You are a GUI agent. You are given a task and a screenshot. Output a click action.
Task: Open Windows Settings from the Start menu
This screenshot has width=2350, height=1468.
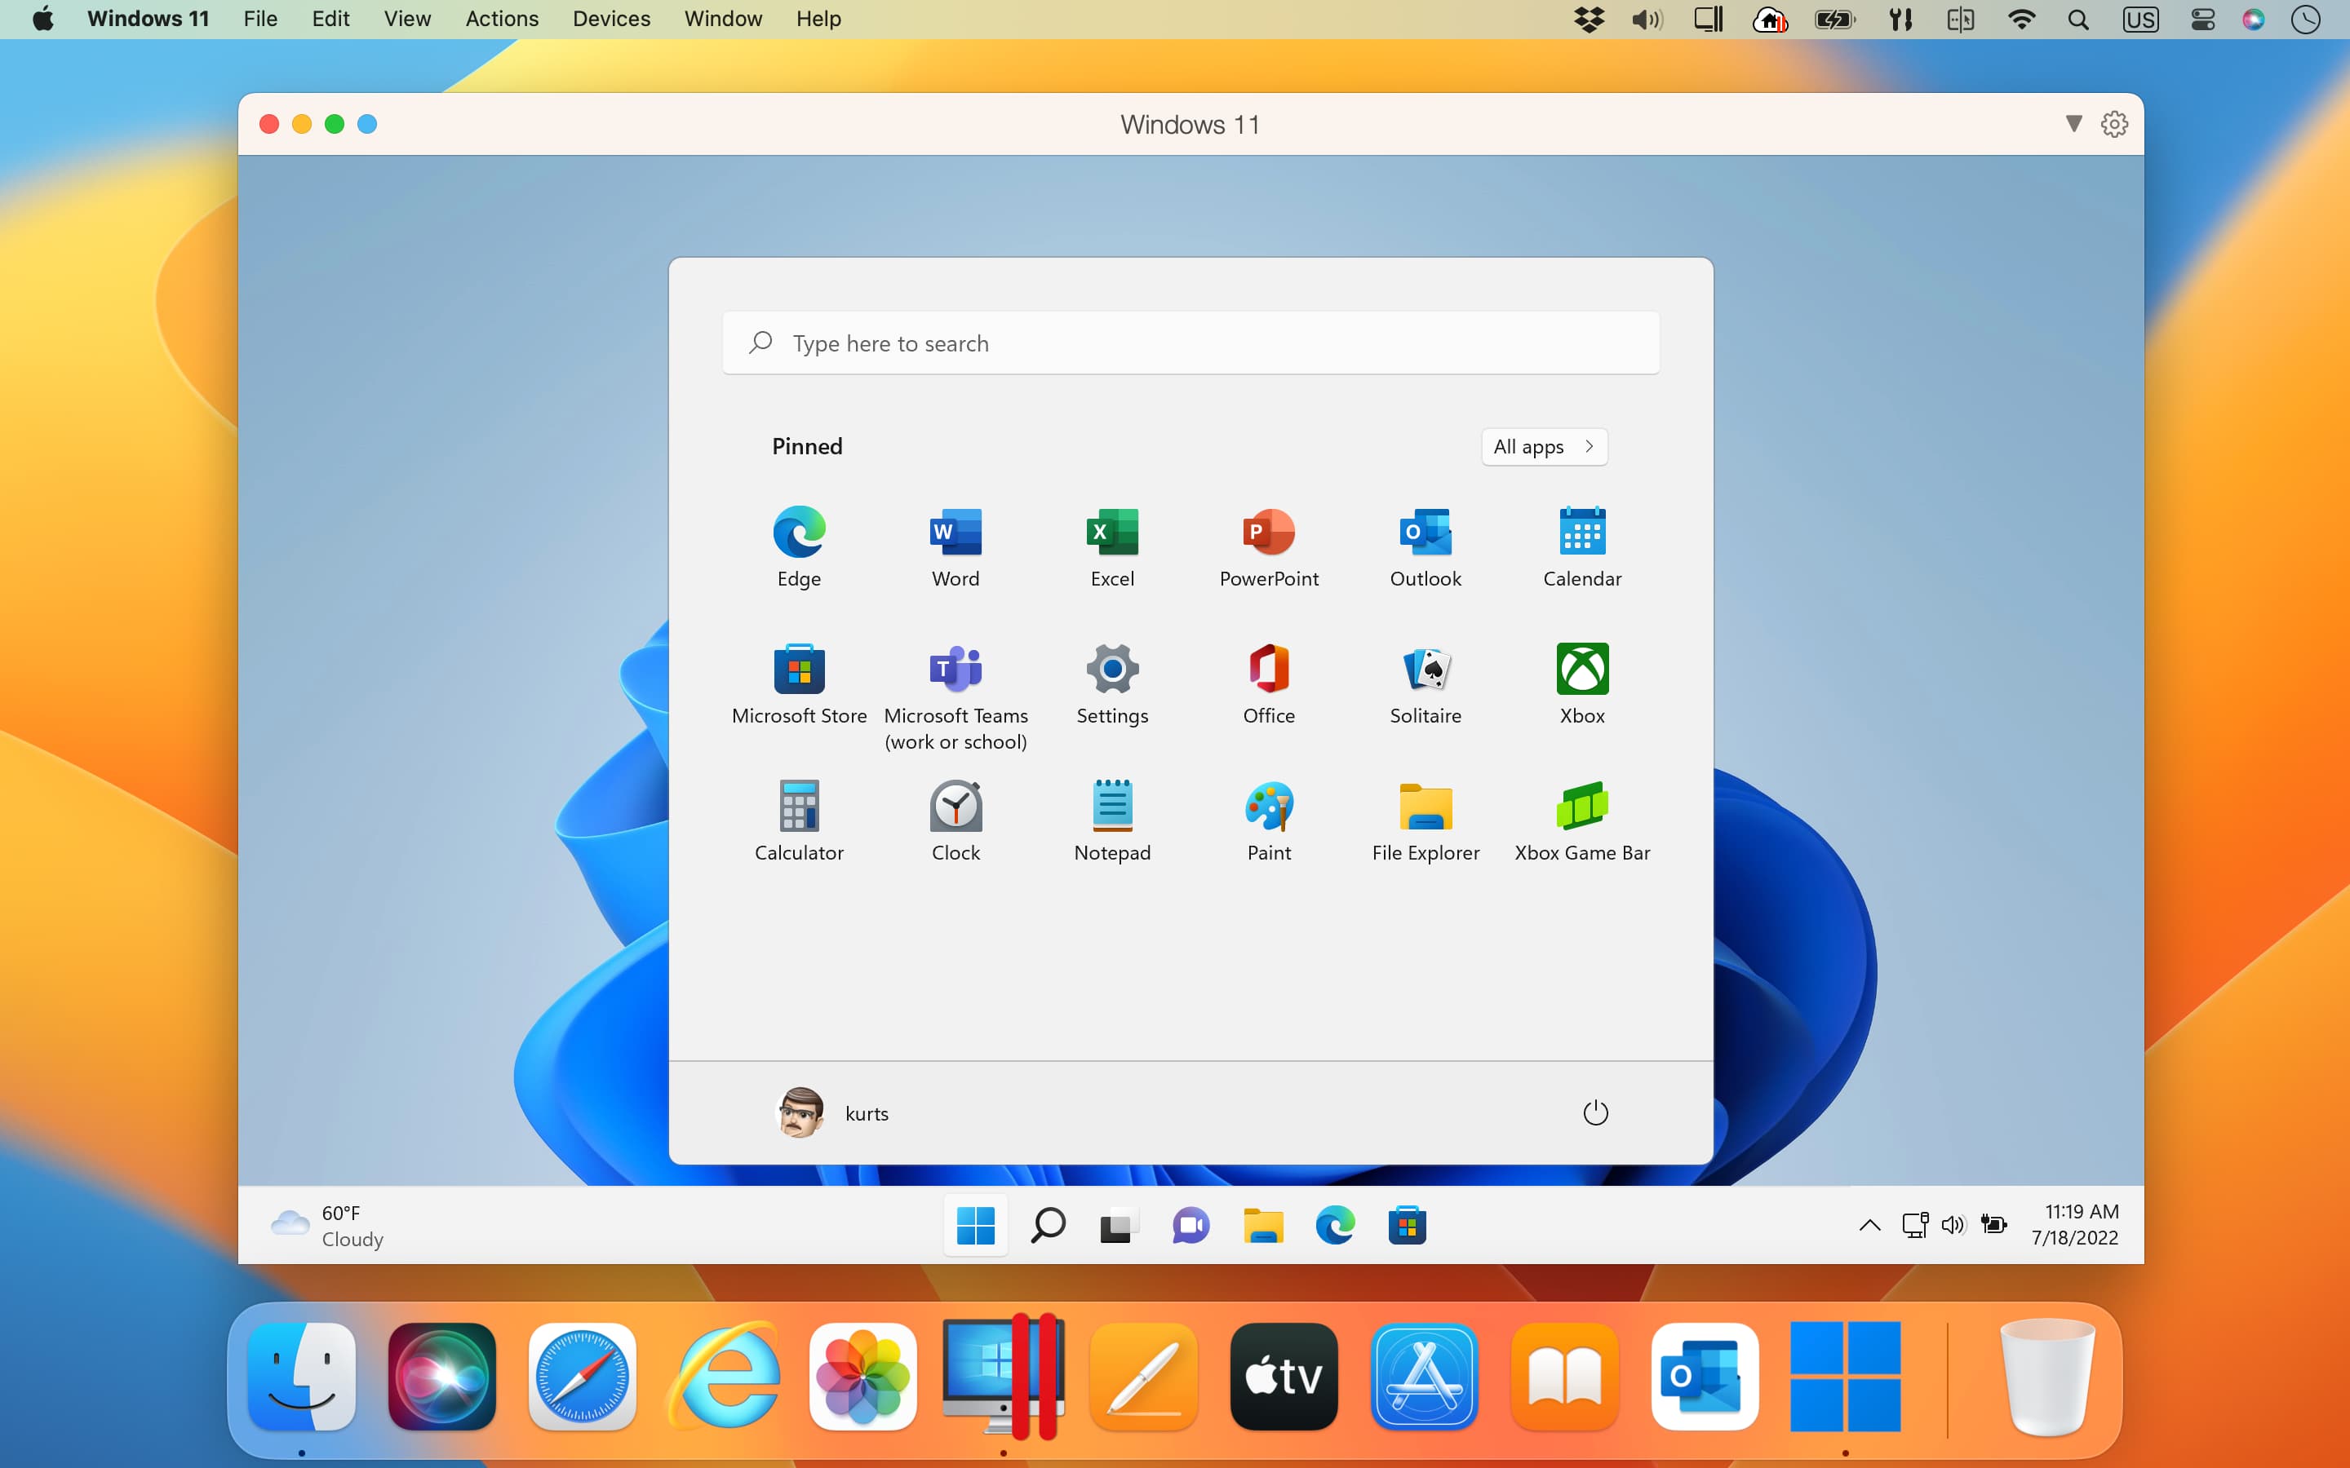pos(1112,670)
